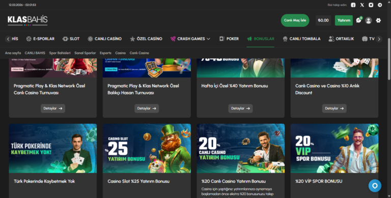
Task: Go to Spor Bahisleri link
Action: coord(60,53)
